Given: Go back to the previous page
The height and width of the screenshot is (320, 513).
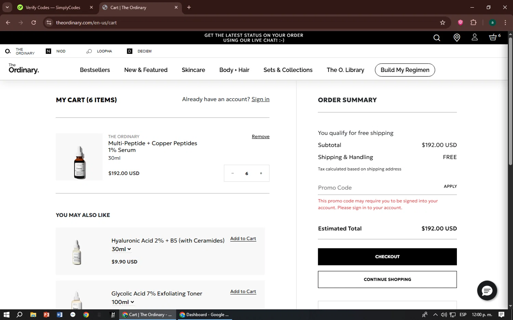Looking at the screenshot, I should click(x=8, y=23).
